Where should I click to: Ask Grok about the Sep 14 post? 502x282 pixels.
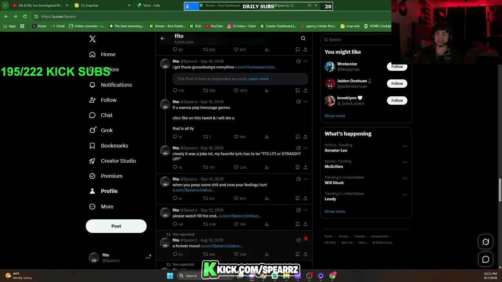tap(298, 179)
